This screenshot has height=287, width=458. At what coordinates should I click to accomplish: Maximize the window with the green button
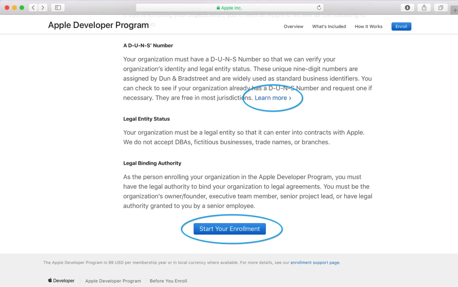[x=22, y=7]
